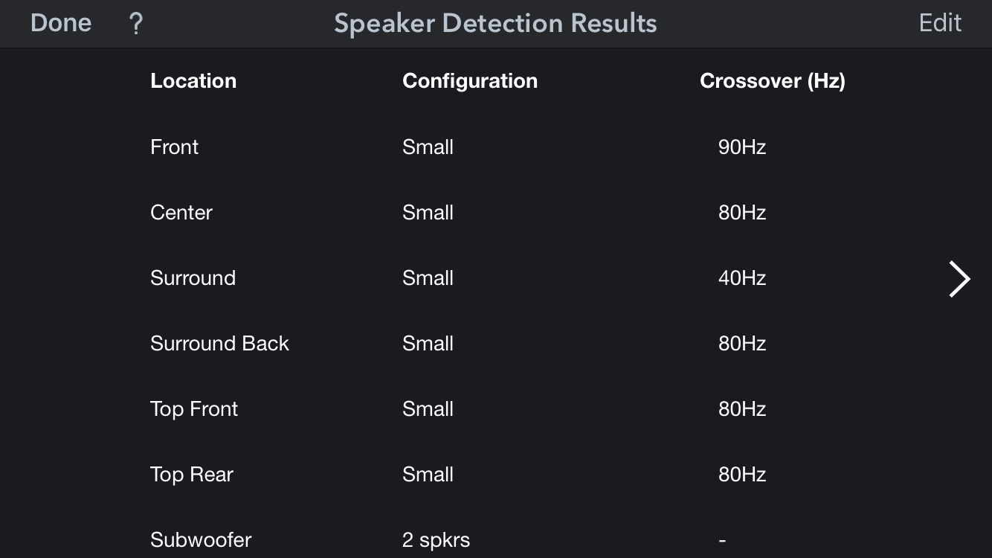Tap the Center speaker 80Hz crossover value
The image size is (992, 558).
click(x=742, y=213)
